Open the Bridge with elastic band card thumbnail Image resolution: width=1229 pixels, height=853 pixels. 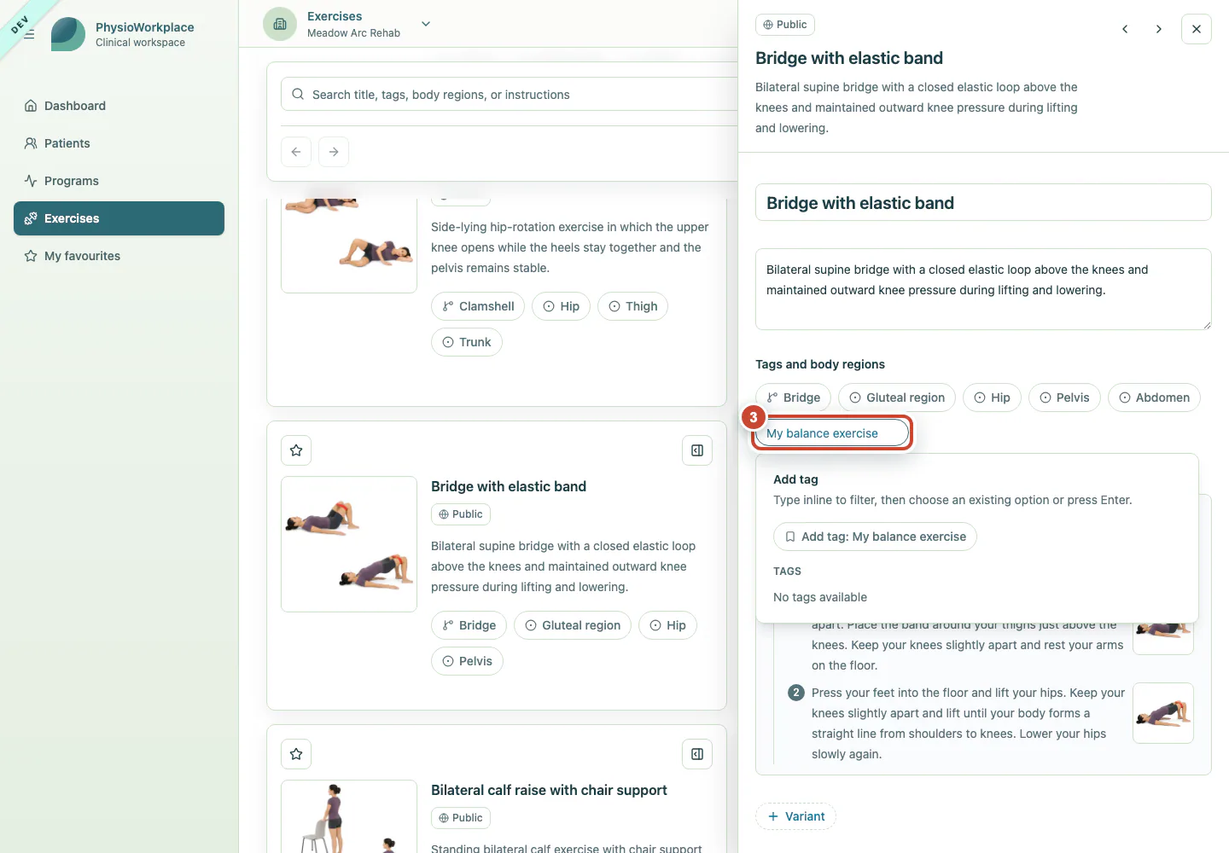click(x=349, y=544)
